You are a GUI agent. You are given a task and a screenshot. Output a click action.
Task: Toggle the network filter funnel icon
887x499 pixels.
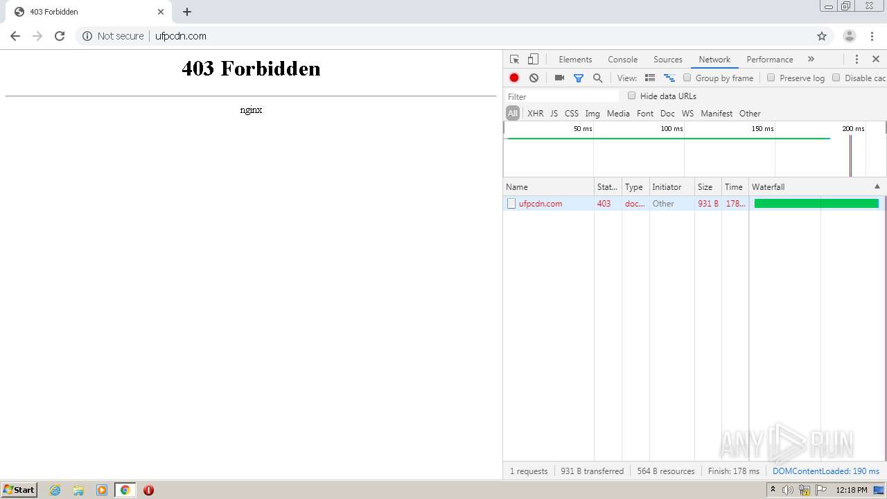579,78
